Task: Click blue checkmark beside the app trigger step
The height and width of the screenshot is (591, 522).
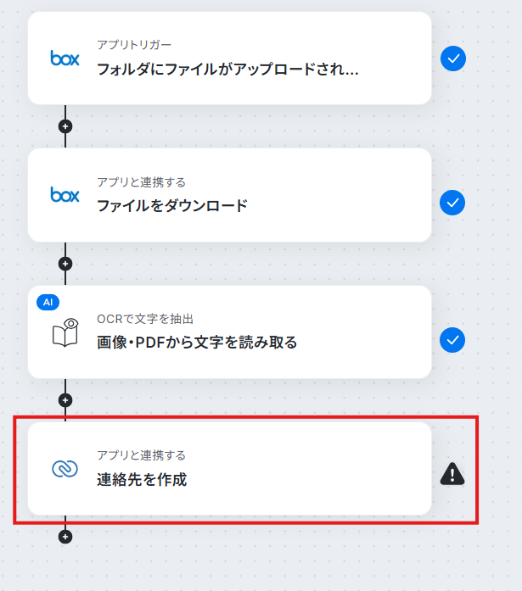Action: [x=453, y=59]
